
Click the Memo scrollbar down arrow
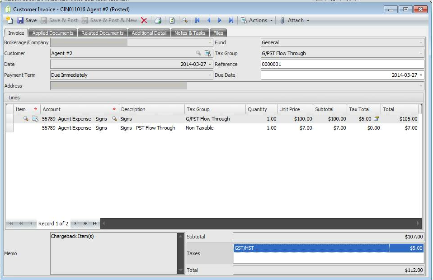click(x=180, y=271)
